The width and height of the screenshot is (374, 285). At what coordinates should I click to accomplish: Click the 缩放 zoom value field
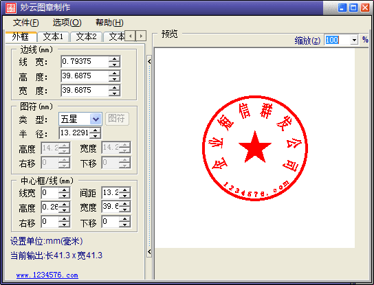338,40
